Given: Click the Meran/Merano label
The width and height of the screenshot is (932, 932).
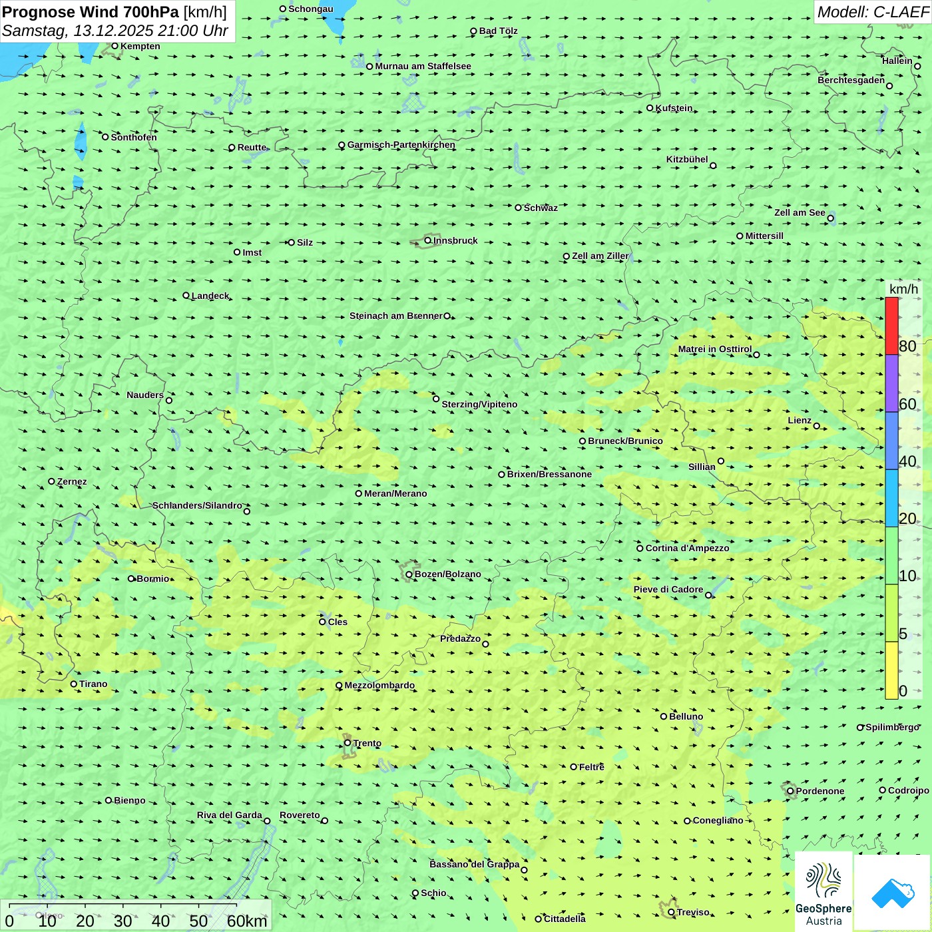Looking at the screenshot, I should click(395, 493).
